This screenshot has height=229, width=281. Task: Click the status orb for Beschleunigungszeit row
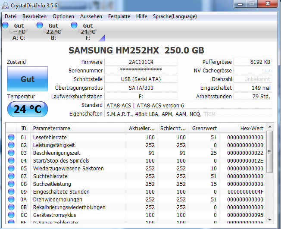11,153
